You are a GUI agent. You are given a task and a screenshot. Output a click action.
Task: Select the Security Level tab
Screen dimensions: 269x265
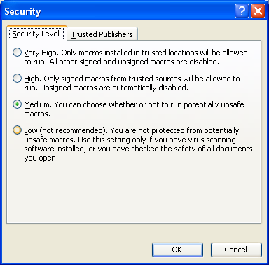coord(36,34)
